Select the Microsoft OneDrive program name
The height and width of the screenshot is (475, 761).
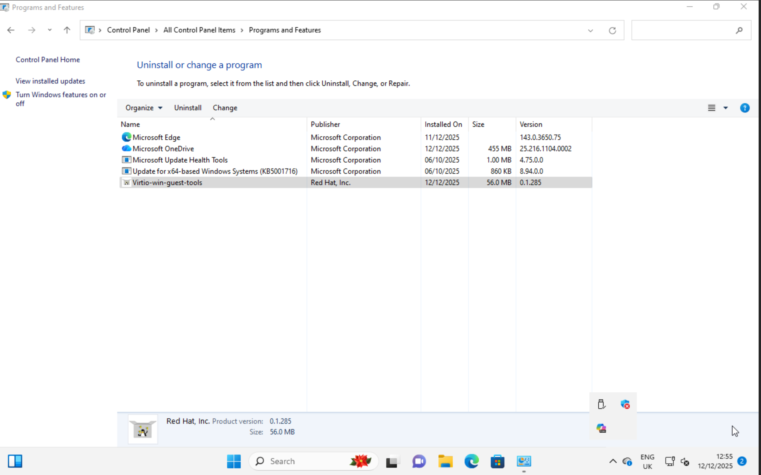163,148
